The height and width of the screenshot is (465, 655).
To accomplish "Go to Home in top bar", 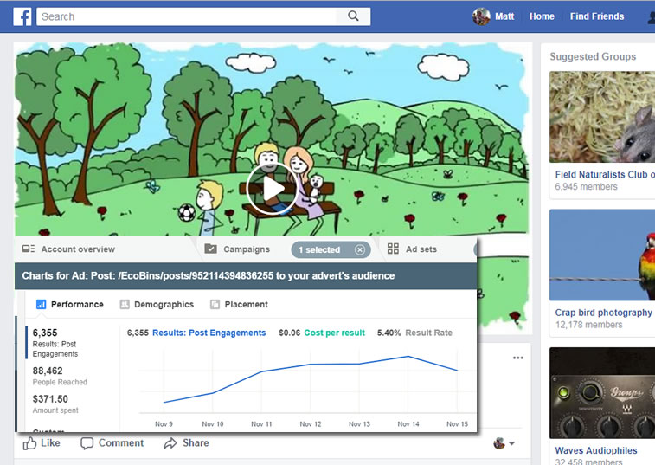I will [542, 16].
